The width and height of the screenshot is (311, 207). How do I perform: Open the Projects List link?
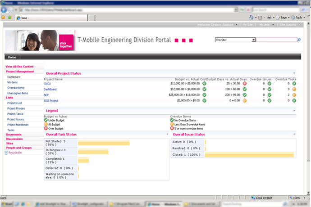[x=14, y=103]
